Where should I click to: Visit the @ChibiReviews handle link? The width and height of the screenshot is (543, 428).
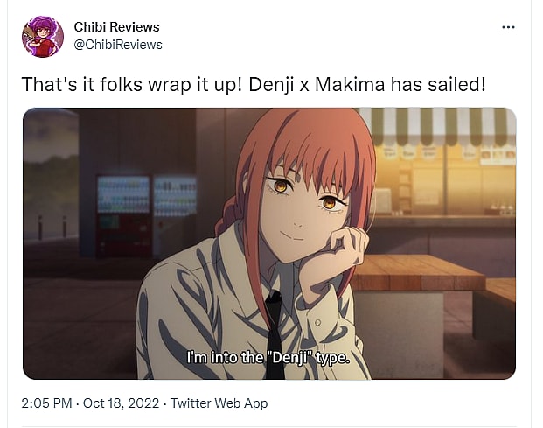click(118, 45)
